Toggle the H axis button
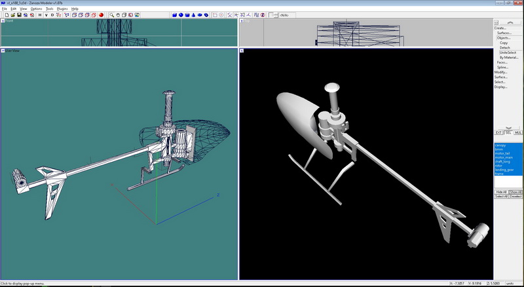 pos(39,14)
